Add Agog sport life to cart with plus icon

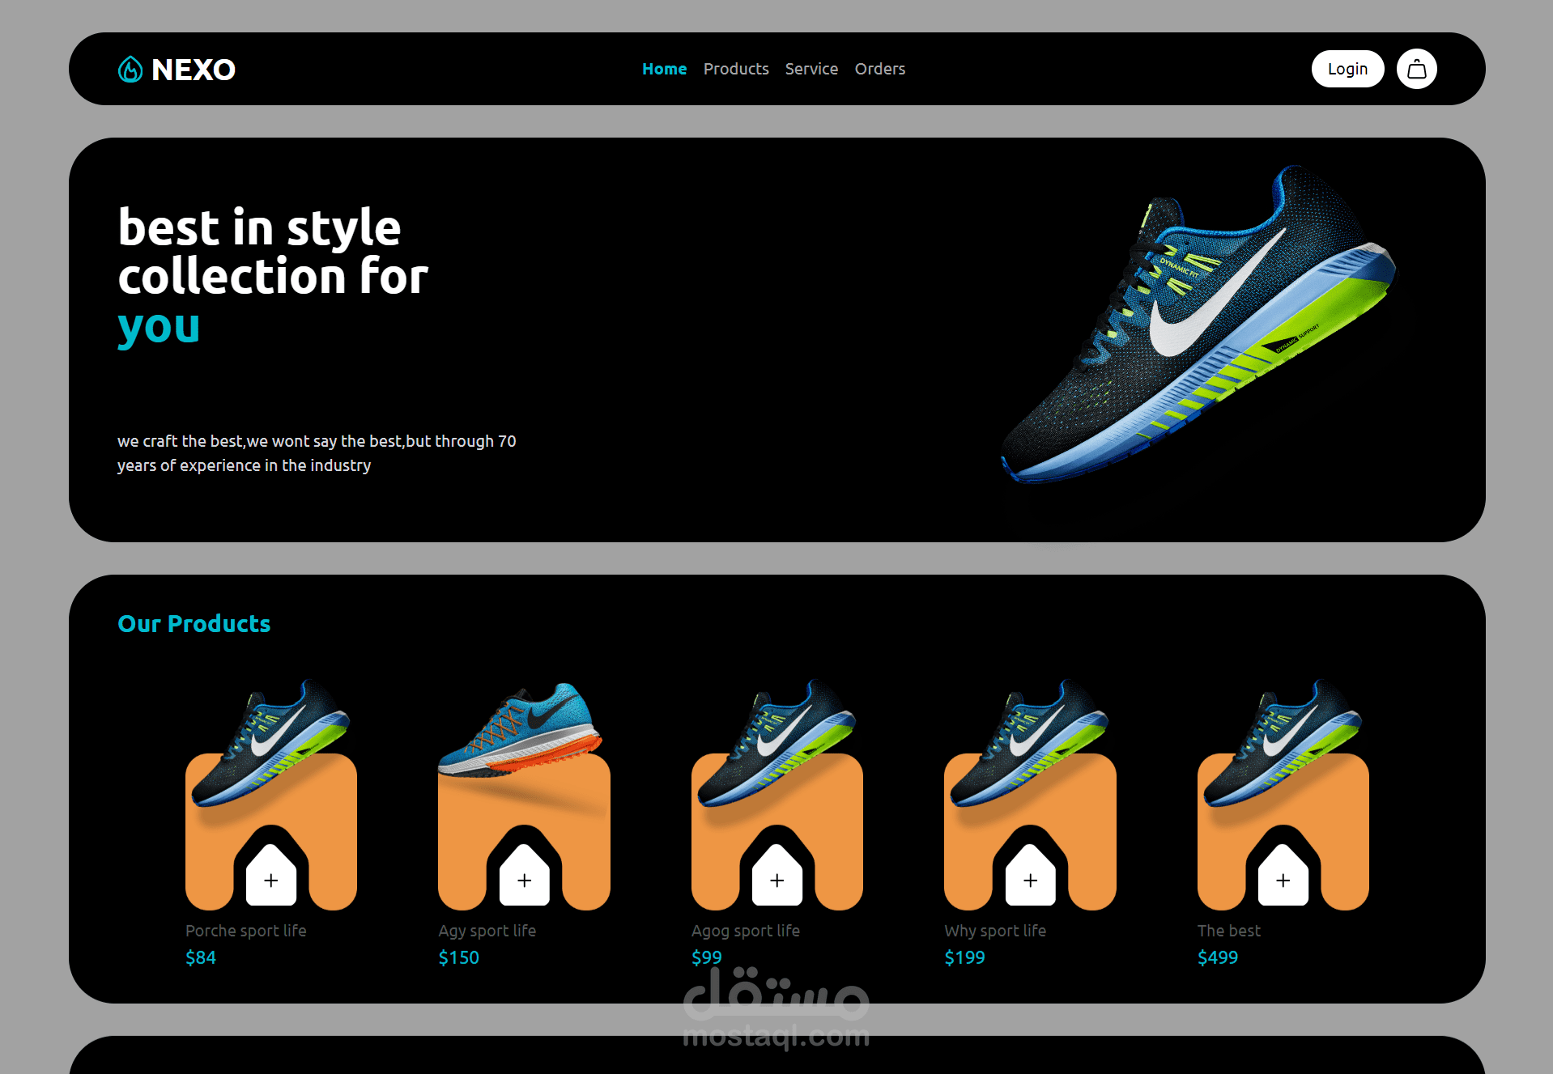click(776, 879)
